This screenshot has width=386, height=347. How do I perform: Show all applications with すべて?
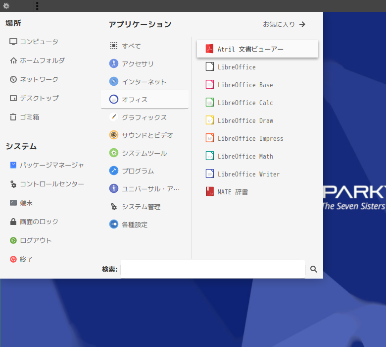[x=145, y=46]
